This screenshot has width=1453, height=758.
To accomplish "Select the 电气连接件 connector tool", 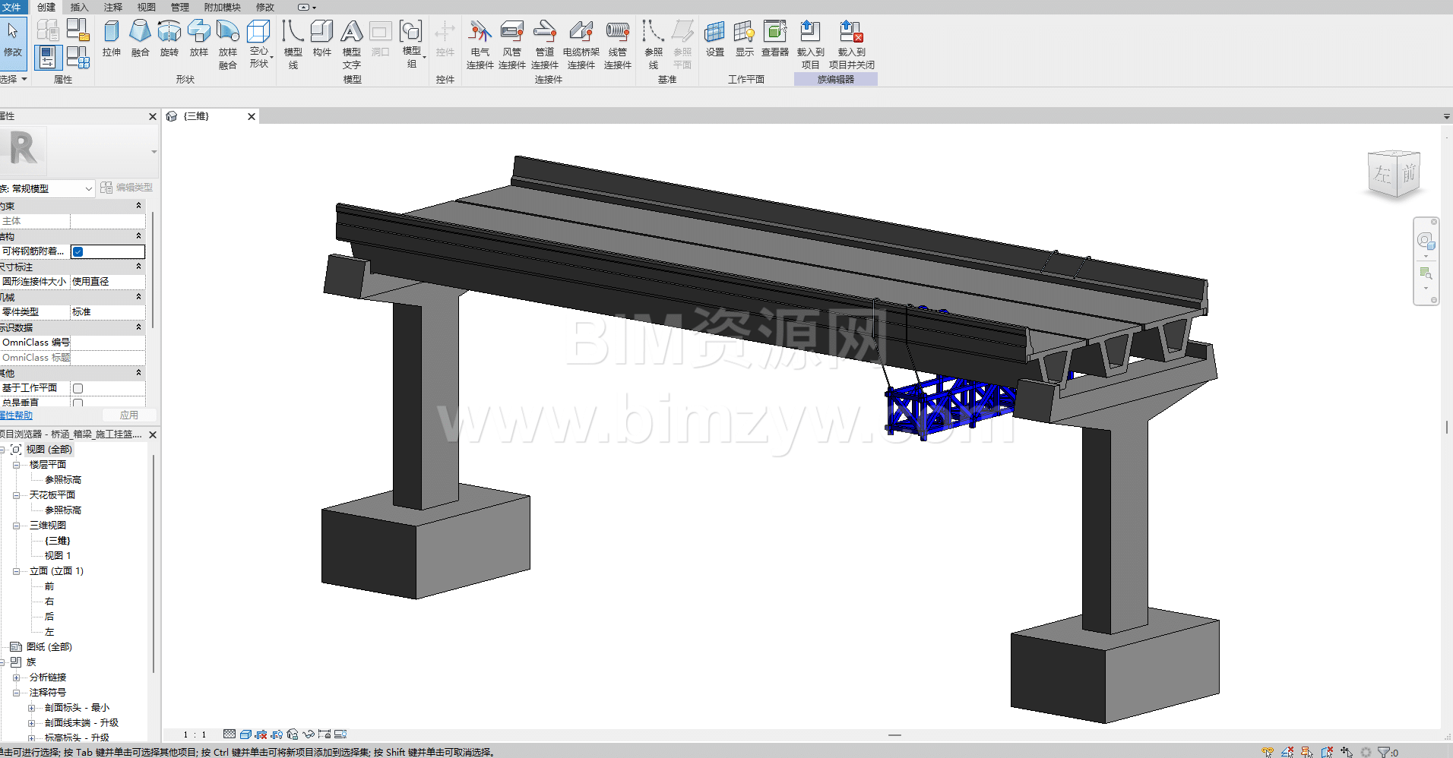I will (x=480, y=44).
